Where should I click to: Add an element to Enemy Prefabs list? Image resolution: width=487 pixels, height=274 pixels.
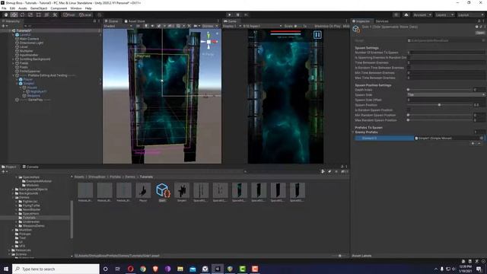coord(473,143)
